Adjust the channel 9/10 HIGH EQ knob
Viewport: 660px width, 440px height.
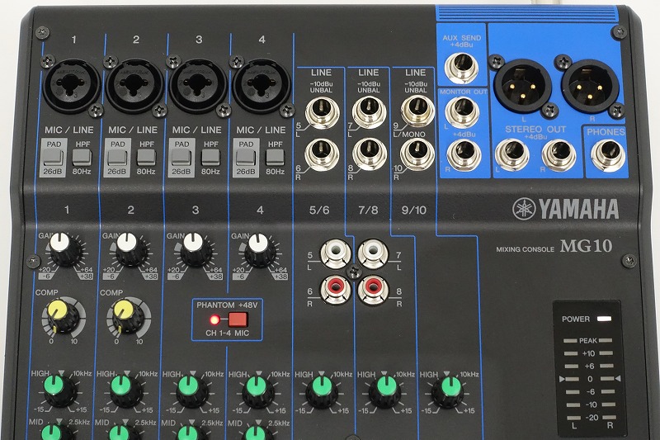[x=447, y=391]
